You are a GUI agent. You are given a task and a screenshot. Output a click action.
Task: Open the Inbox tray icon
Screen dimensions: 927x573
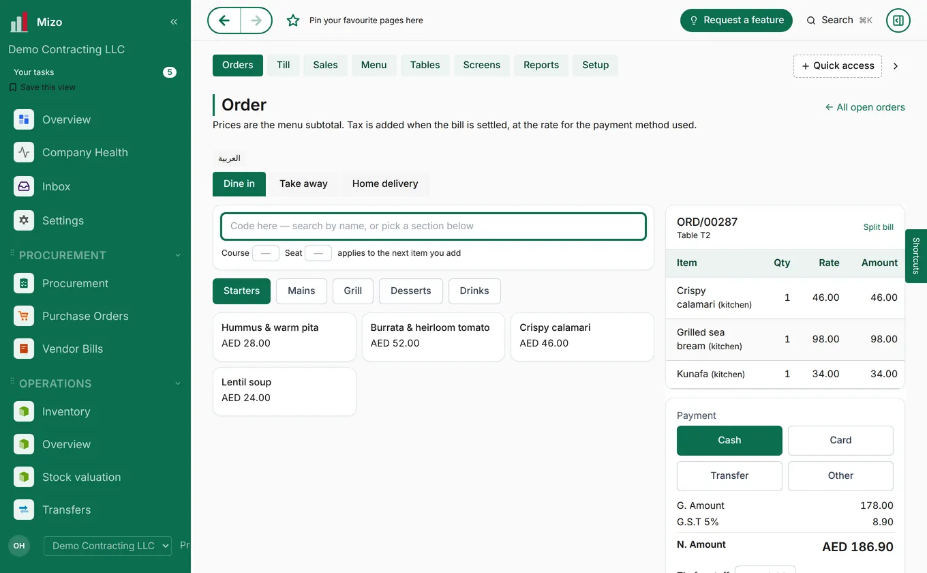pos(24,186)
